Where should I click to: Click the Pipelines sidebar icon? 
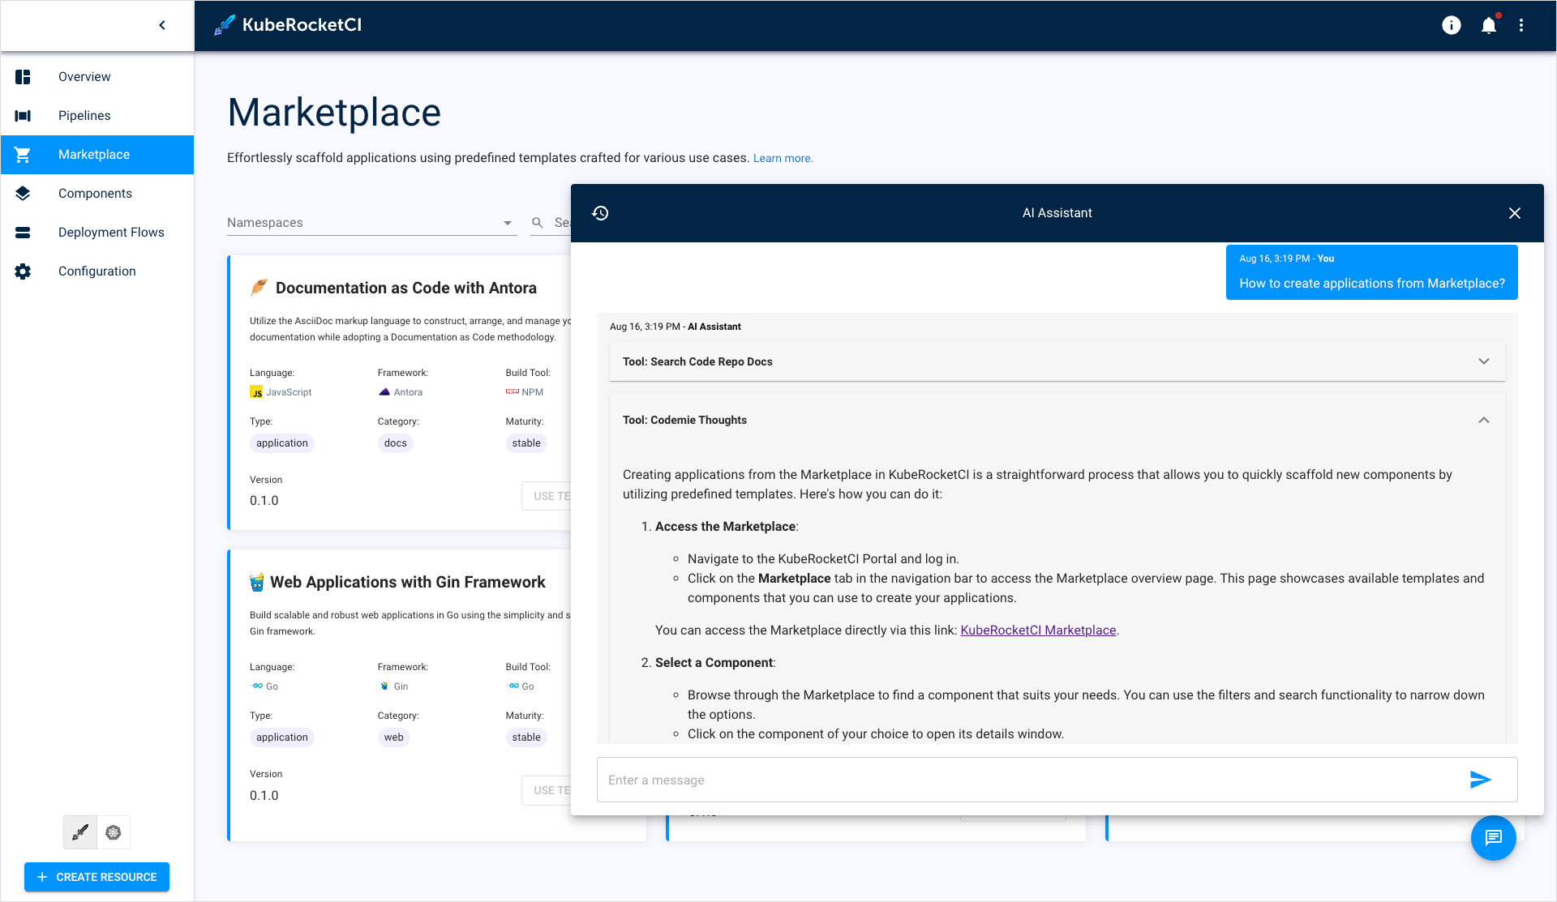coord(23,115)
